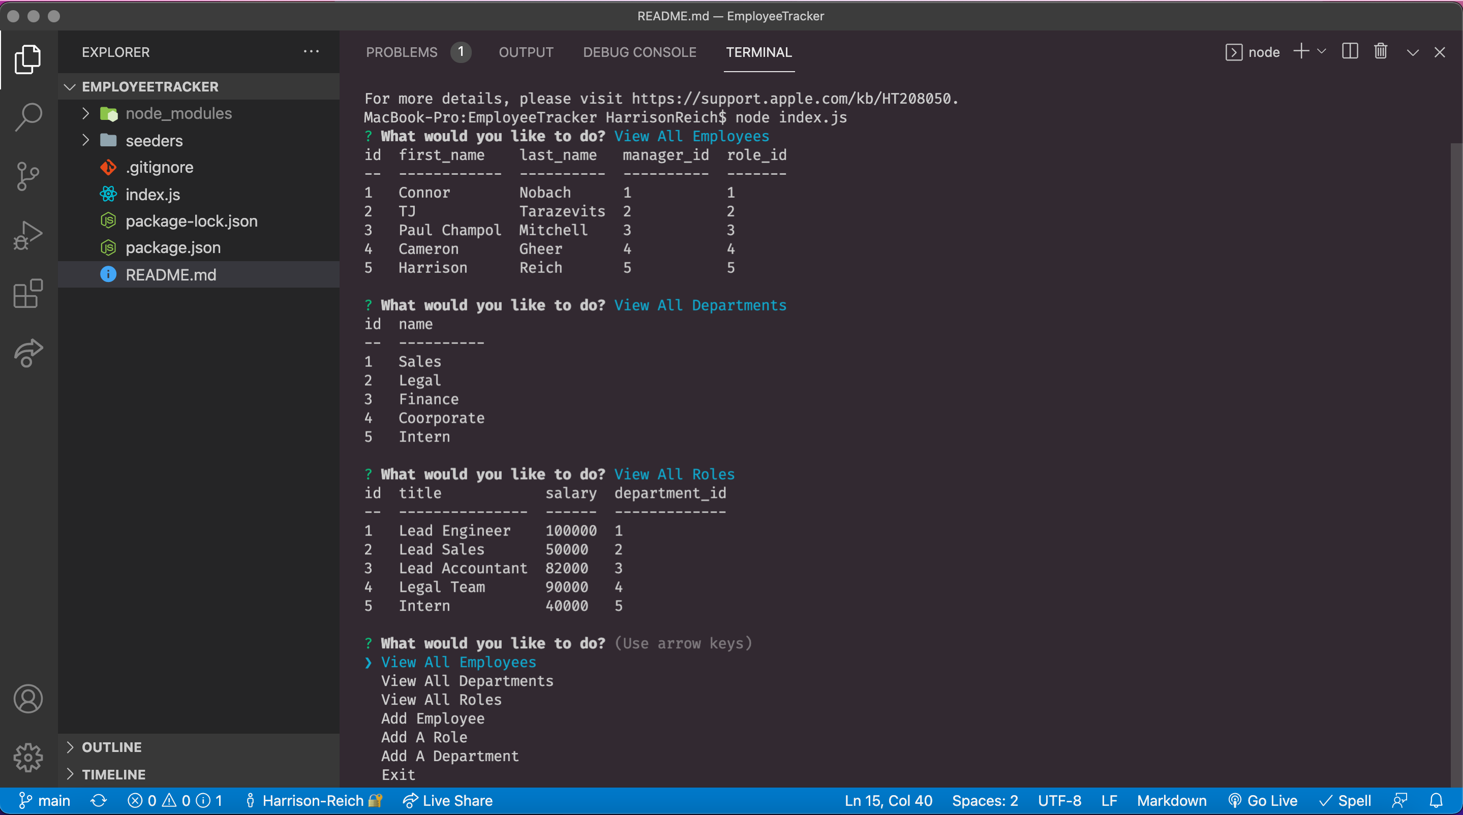Image resolution: width=1463 pixels, height=815 pixels.
Task: Open the Extensions view
Action: coord(28,294)
